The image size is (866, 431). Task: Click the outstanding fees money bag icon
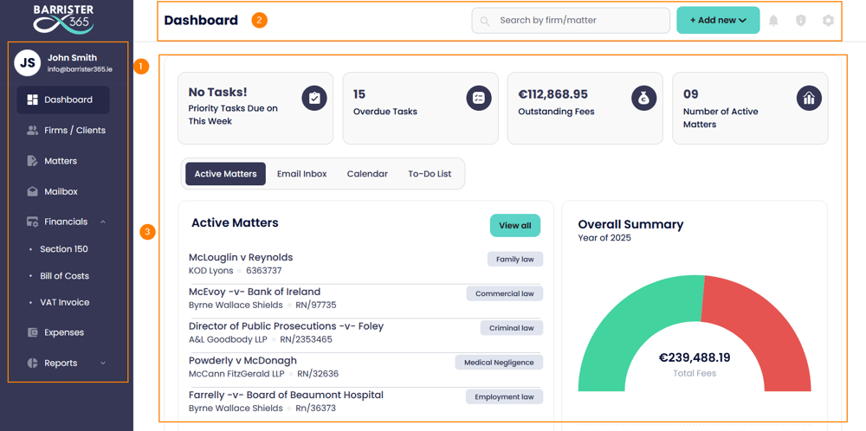pyautogui.click(x=643, y=98)
